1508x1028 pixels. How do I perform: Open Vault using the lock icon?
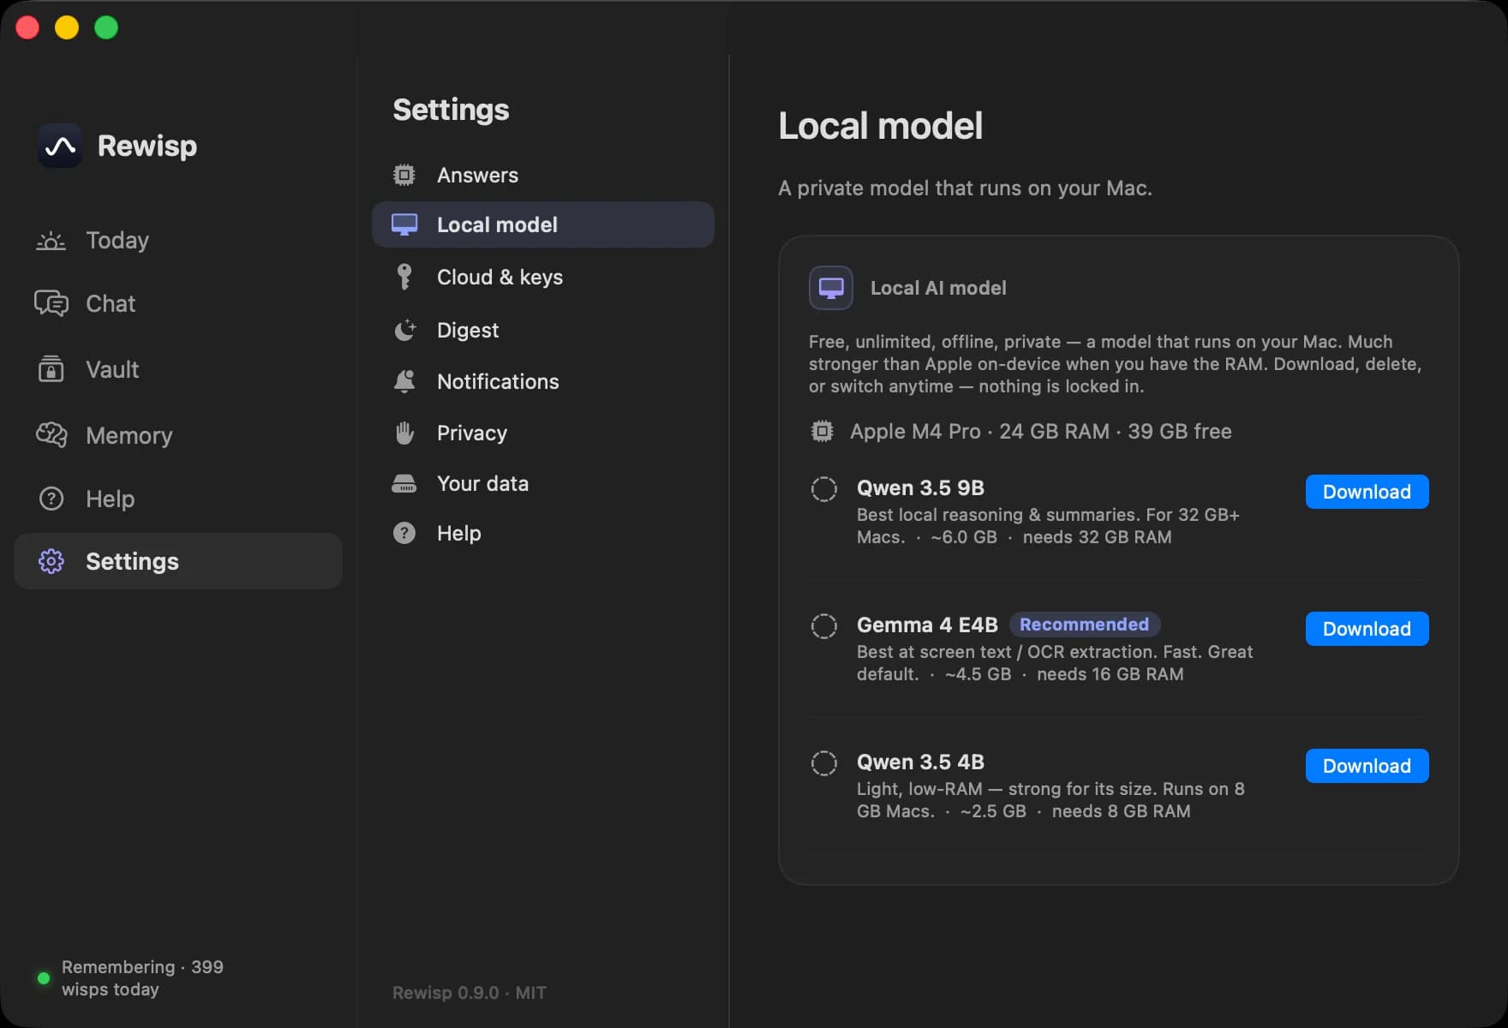pyautogui.click(x=51, y=369)
